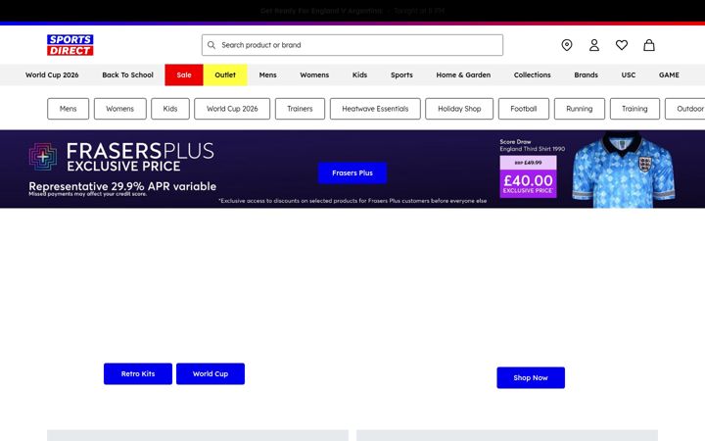Open the World Cup 2026 main menu item
Viewport: 705px width, 441px height.
52,74
